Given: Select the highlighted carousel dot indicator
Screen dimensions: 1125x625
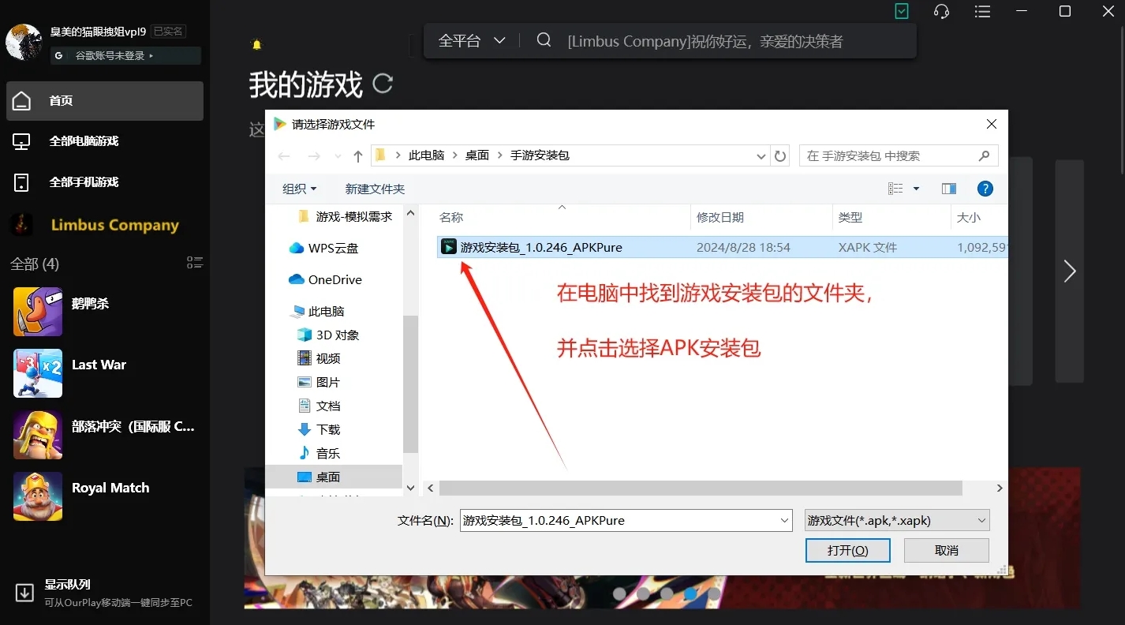Looking at the screenshot, I should pyautogui.click(x=690, y=593).
